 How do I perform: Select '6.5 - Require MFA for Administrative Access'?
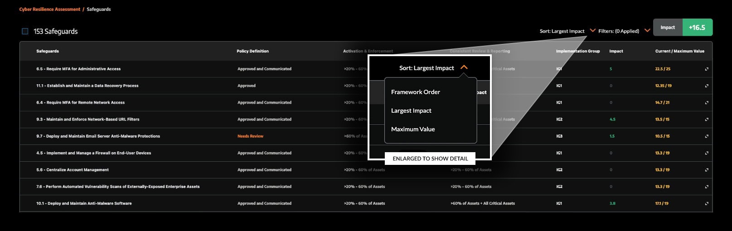click(x=78, y=69)
